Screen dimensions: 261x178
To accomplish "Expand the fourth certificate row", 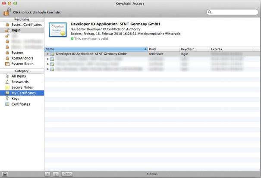I will point(48,69).
